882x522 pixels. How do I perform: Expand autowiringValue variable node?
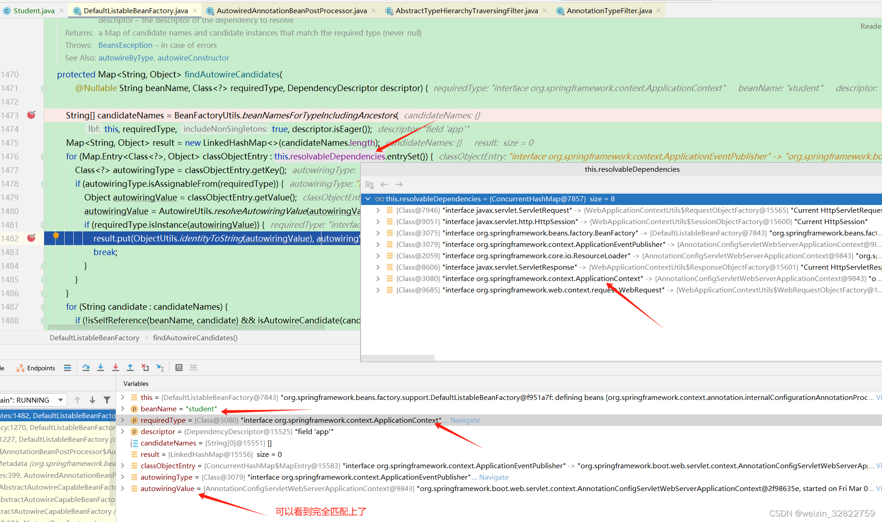[x=122, y=488]
